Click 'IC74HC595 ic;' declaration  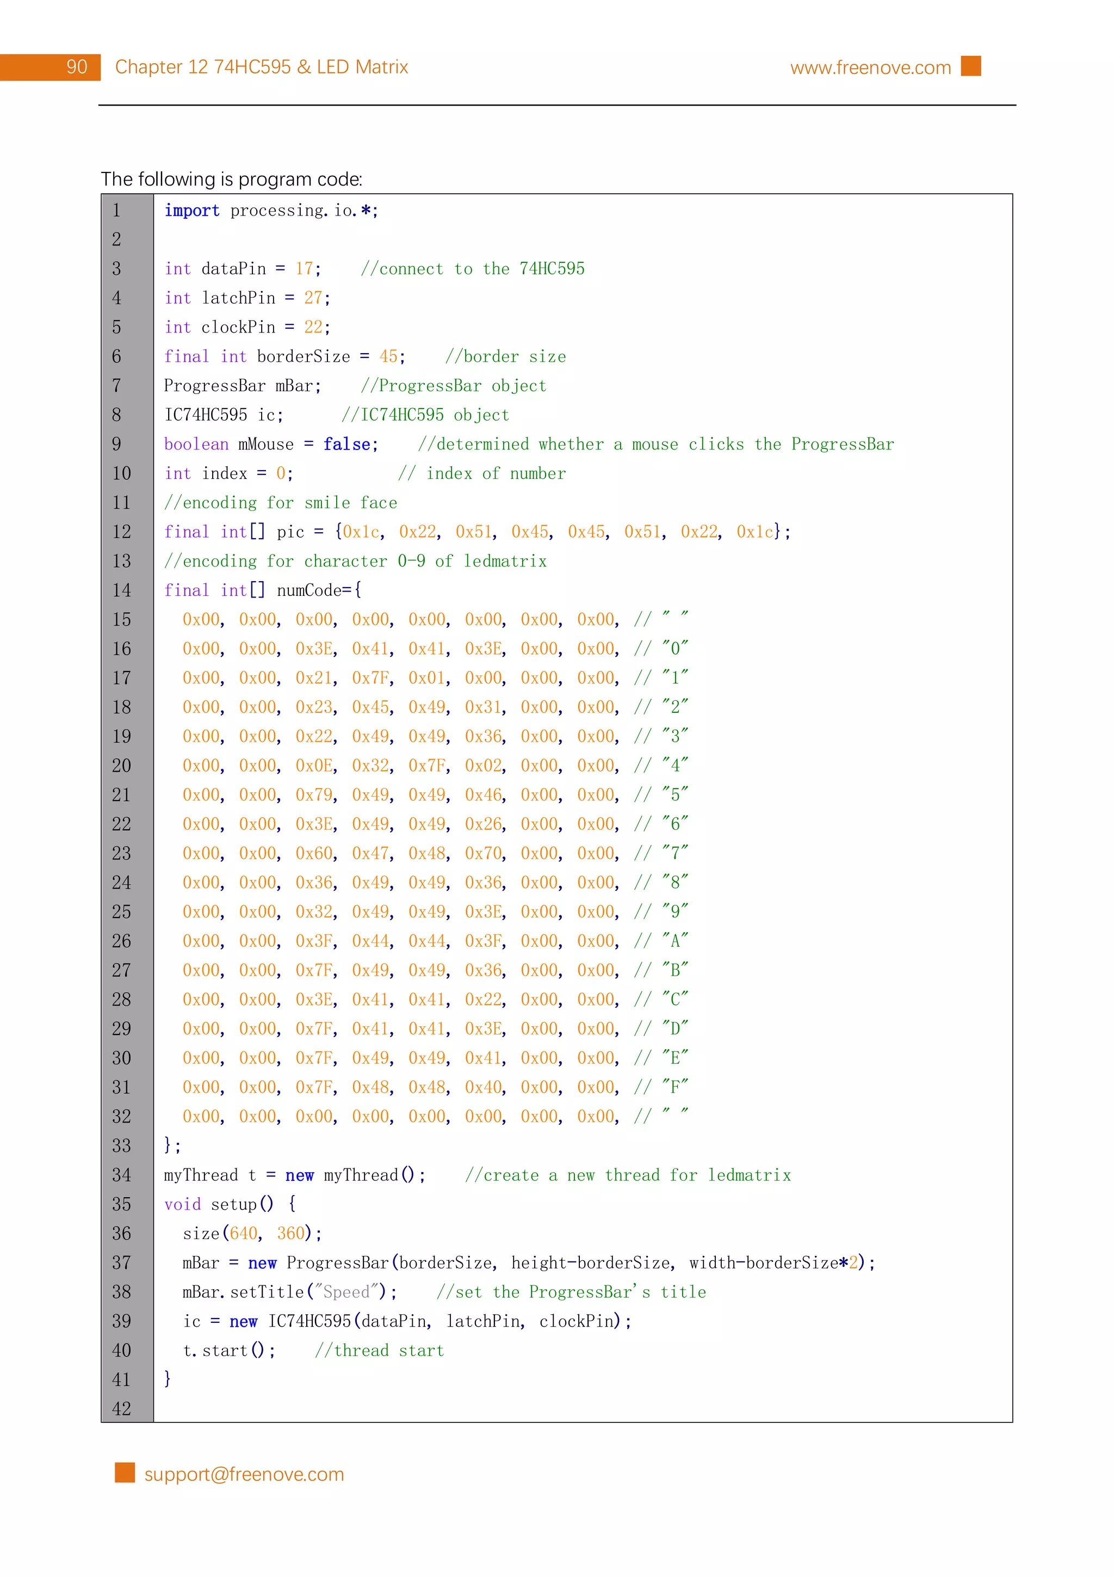[x=224, y=415]
